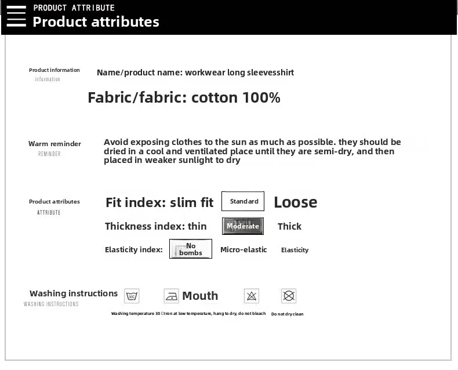Viewport: 458px width, 370px height.
Task: Click the Mouth label beside iron icon
Action: tap(200, 296)
